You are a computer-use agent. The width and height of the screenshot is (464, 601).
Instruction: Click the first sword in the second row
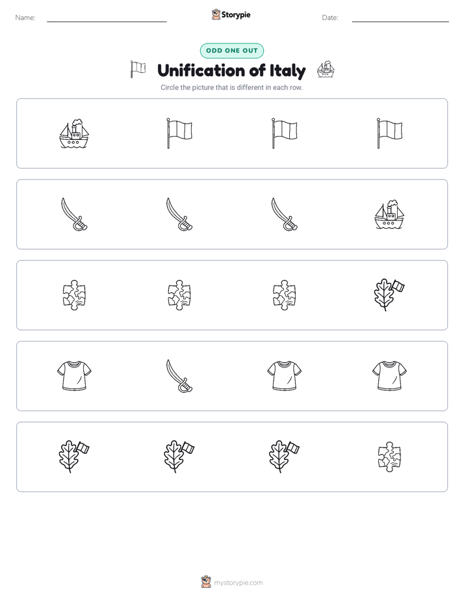pyautogui.click(x=74, y=214)
